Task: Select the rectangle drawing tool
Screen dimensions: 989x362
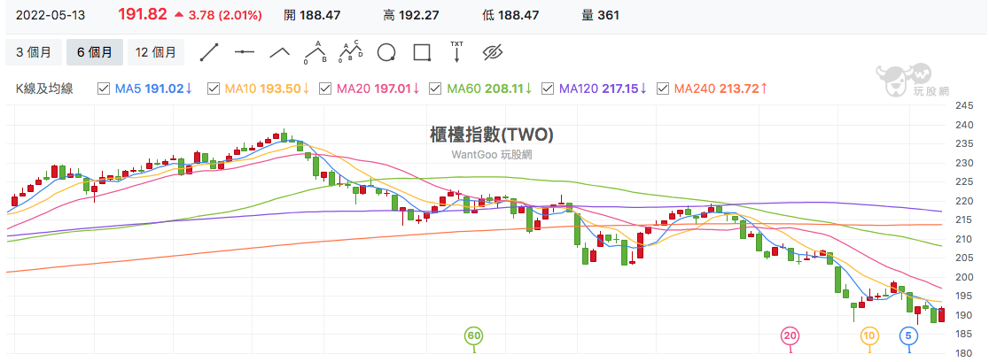Action: [421, 52]
